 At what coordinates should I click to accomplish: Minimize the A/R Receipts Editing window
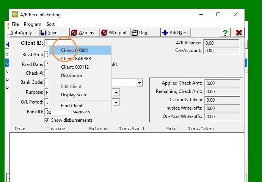[x=201, y=14]
